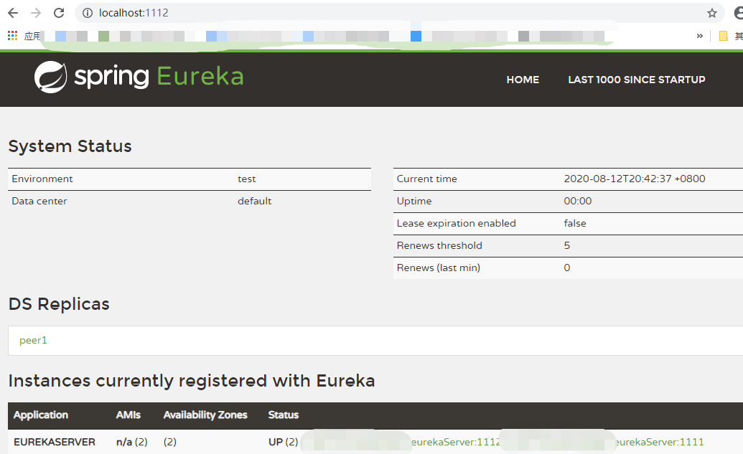Select the Instances currently registered with Eureka heading
This screenshot has width=743, height=454.
coord(192,381)
